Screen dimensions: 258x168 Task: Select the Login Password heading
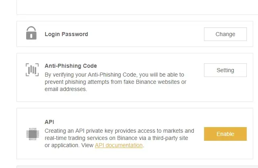66,34
